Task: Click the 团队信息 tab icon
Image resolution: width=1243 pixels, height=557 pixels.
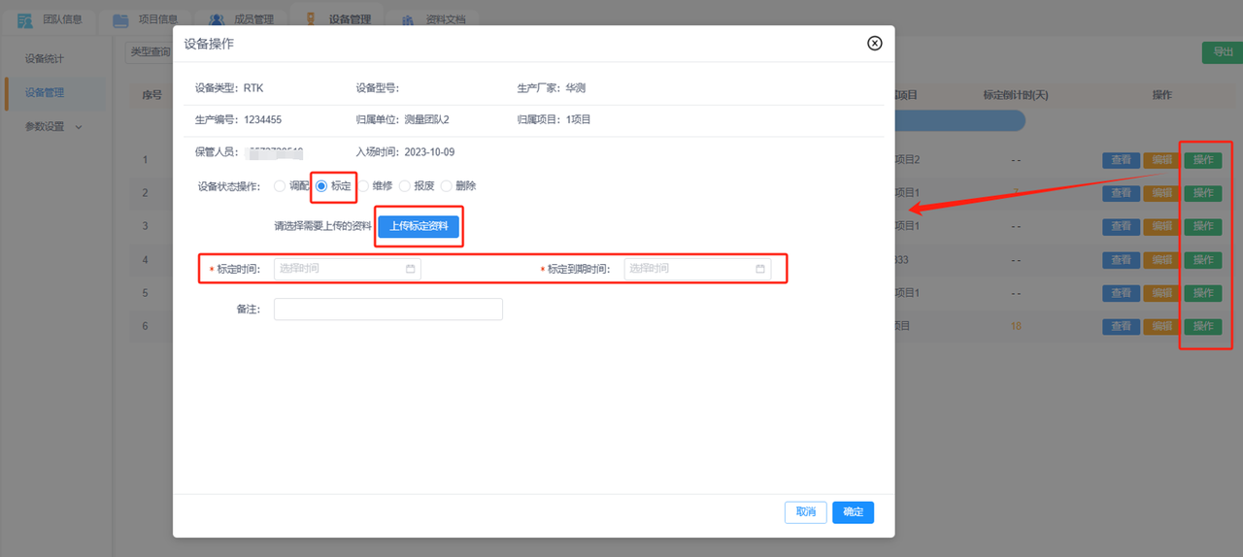Action: coord(25,19)
